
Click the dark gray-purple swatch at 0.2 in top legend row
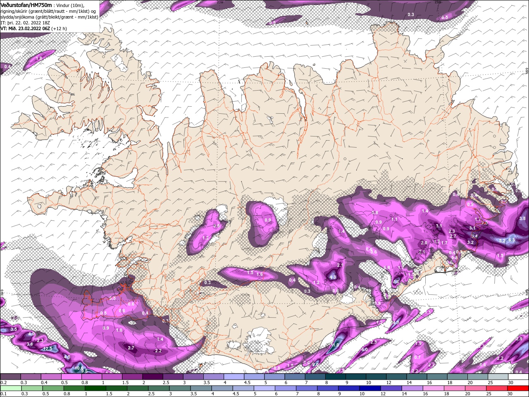[x=10, y=377]
